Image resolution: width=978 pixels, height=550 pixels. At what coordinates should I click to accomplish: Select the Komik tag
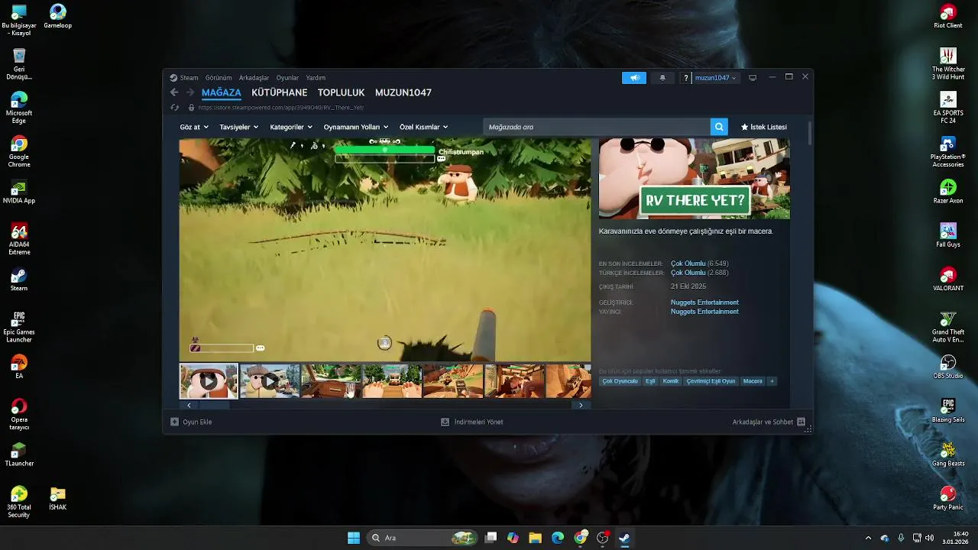coord(671,381)
